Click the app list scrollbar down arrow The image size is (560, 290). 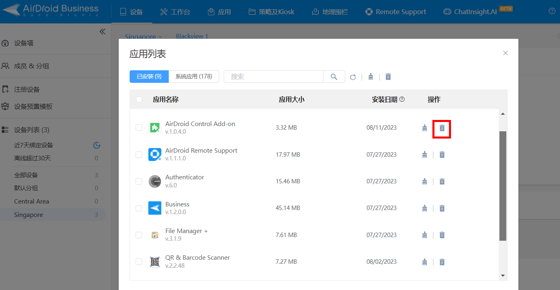tap(503, 275)
